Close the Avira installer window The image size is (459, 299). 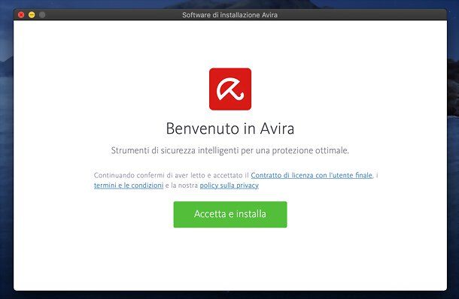pyautogui.click(x=21, y=15)
